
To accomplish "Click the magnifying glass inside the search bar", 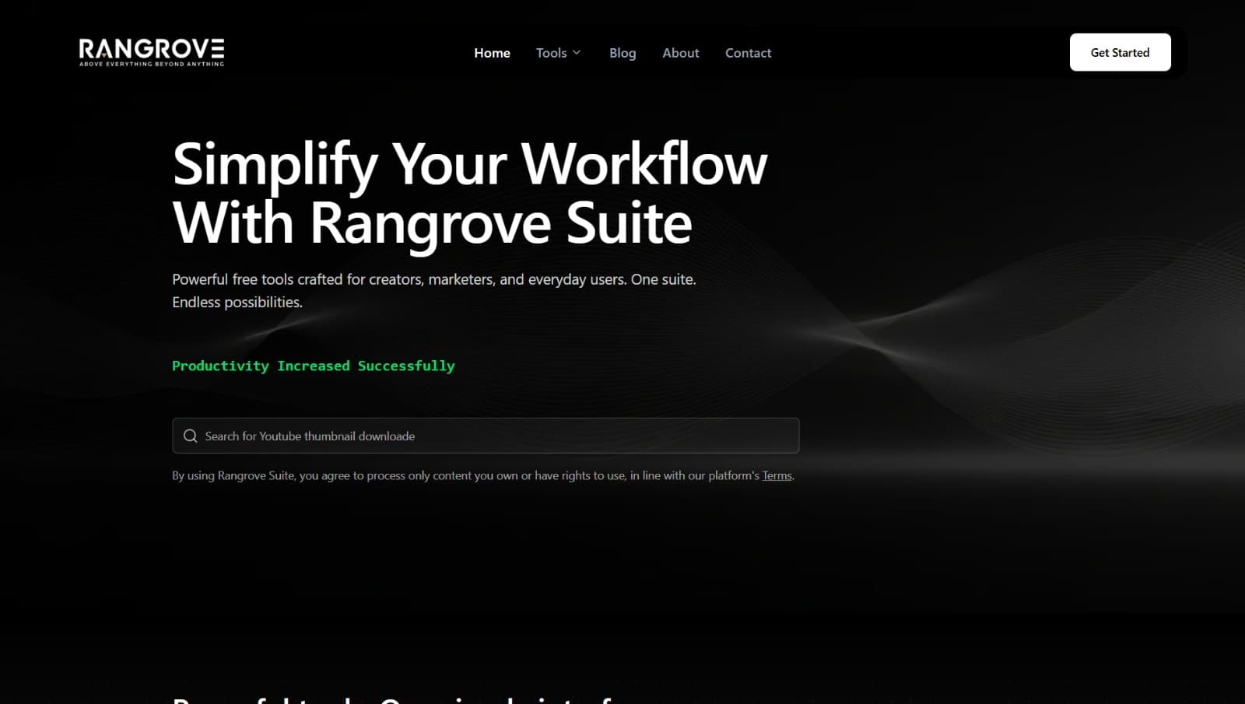I will click(191, 436).
